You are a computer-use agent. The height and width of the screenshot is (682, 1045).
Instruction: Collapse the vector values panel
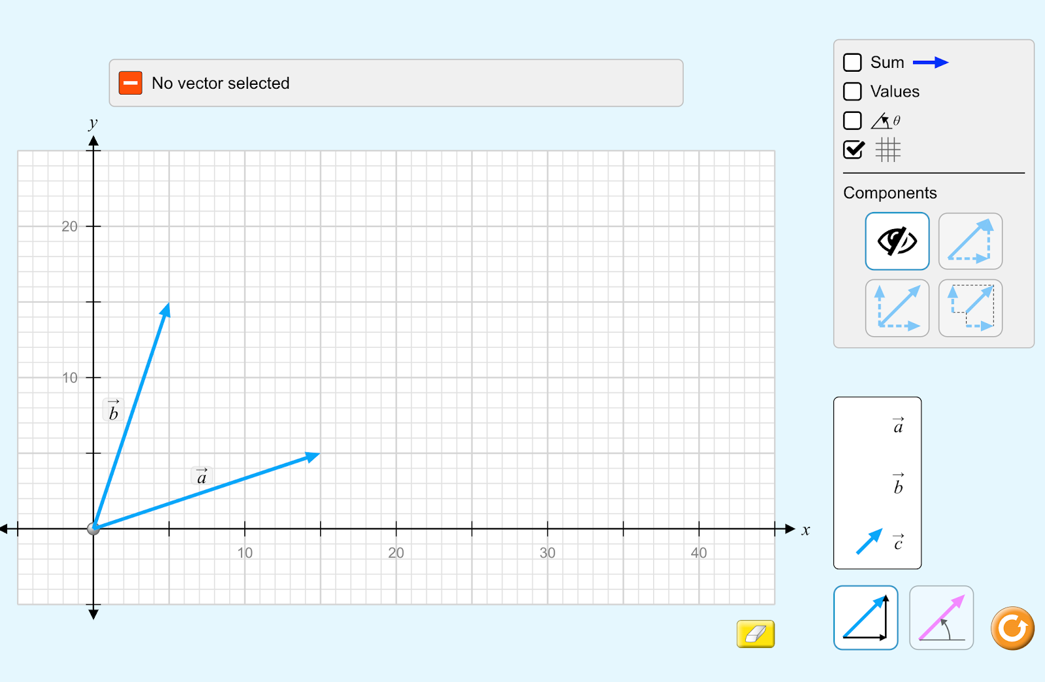(131, 83)
